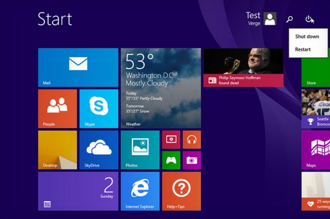Open the News tile about Philip Seymour Hoffman

pos(243,67)
